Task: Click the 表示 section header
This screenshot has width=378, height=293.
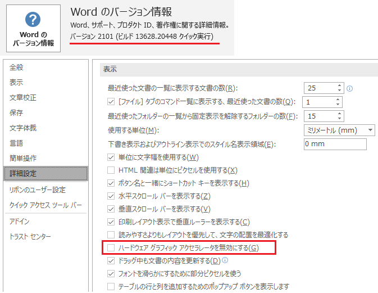Action: (110, 69)
